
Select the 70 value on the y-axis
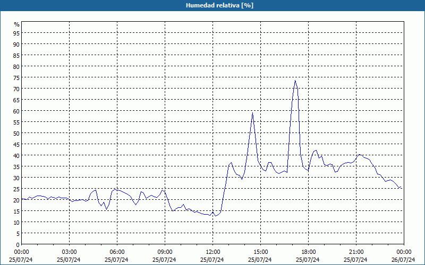tap(16, 89)
